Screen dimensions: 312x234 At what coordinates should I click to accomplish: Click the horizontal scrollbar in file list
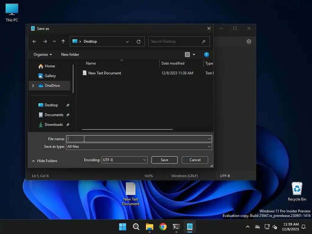[127, 129]
